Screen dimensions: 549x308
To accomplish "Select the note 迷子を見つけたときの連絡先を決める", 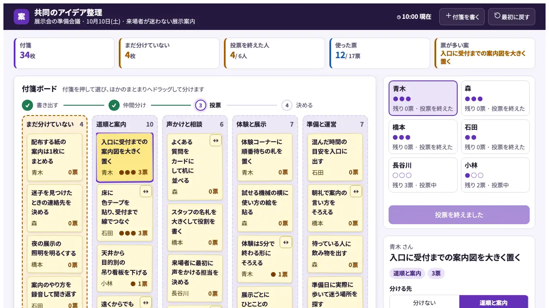I will [x=54, y=208].
